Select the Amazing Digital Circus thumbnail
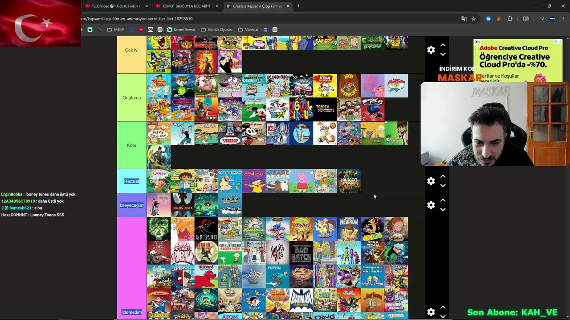Image resolution: width=570 pixels, height=320 pixels. (301, 110)
